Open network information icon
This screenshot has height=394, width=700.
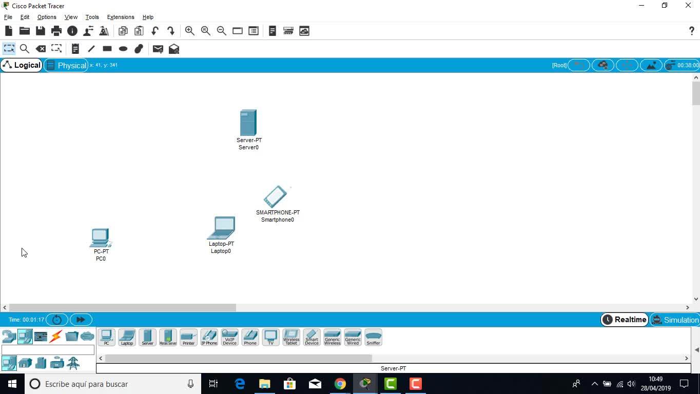(72, 31)
